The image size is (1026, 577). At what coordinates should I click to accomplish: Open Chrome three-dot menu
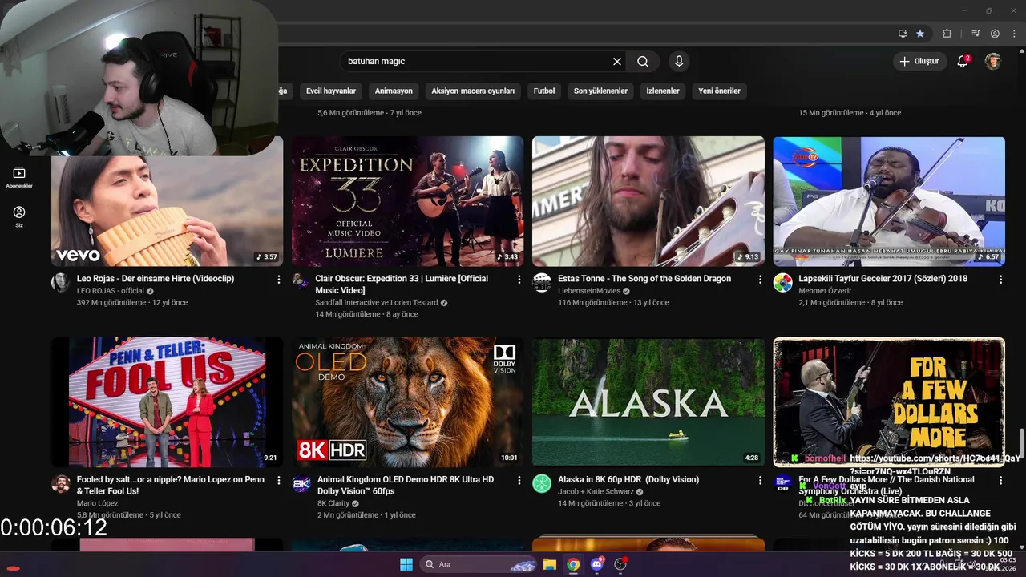point(1013,34)
